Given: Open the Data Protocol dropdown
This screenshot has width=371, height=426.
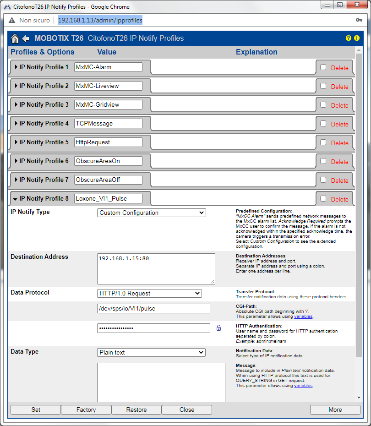Looking at the screenshot, I should pyautogui.click(x=149, y=294).
